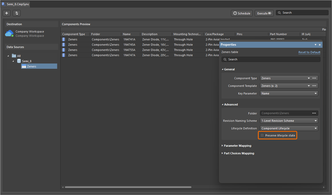The image size is (332, 195).
Task: Open the Lifecycle Definition dropdown
Action: (289, 128)
